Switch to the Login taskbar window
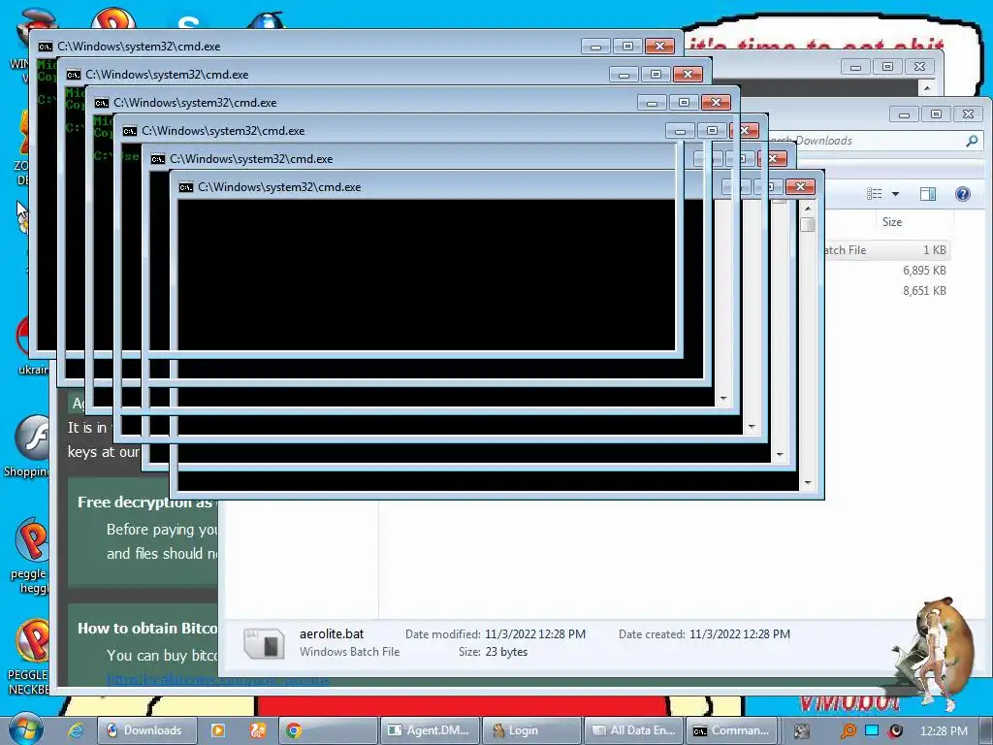Screen dimensions: 993x745 coord(532,730)
